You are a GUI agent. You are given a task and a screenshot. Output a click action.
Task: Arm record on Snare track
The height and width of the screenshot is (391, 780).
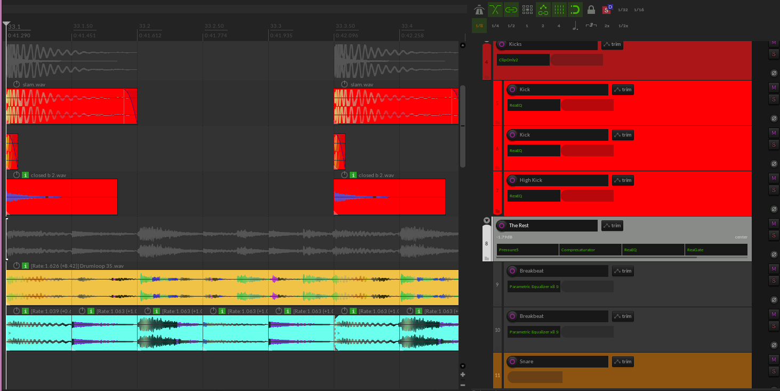pyautogui.click(x=512, y=362)
